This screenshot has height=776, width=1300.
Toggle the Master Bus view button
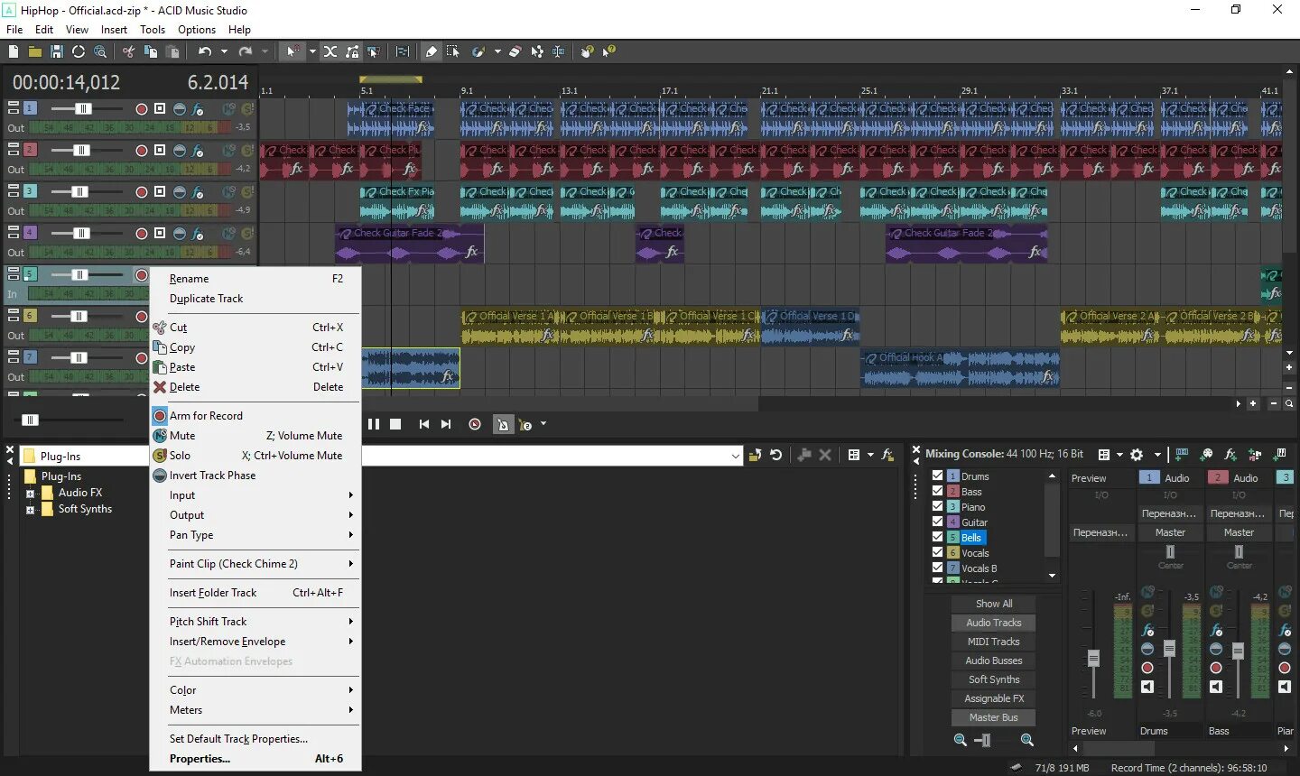tap(994, 717)
